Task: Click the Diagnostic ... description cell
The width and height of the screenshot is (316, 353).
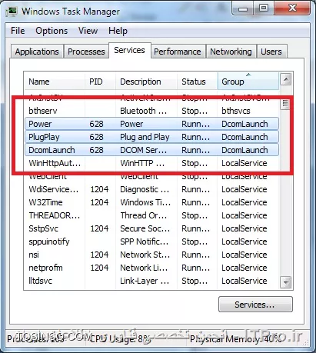Action: (x=145, y=189)
